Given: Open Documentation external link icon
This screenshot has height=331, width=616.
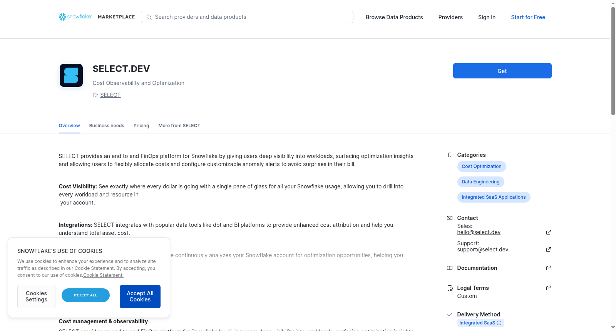Looking at the screenshot, I should click(x=549, y=268).
